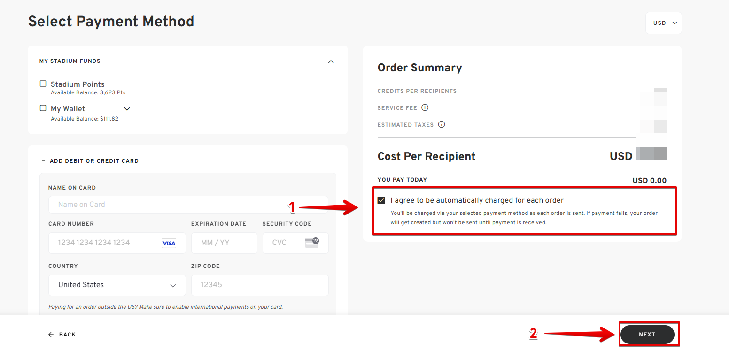
Task: Open the USD currency dropdown
Action: click(664, 23)
